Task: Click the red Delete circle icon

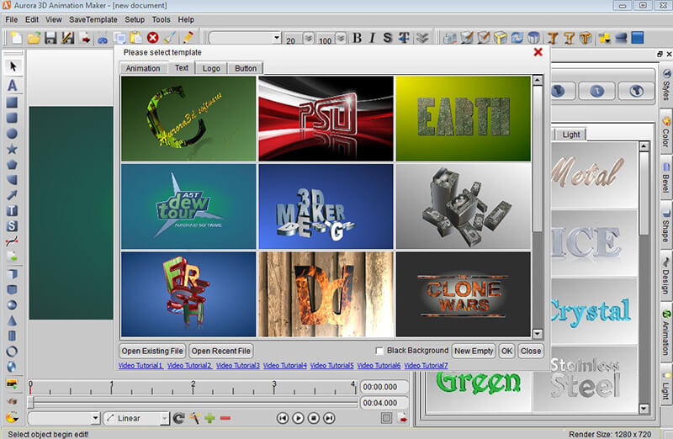Action: pyautogui.click(x=153, y=38)
